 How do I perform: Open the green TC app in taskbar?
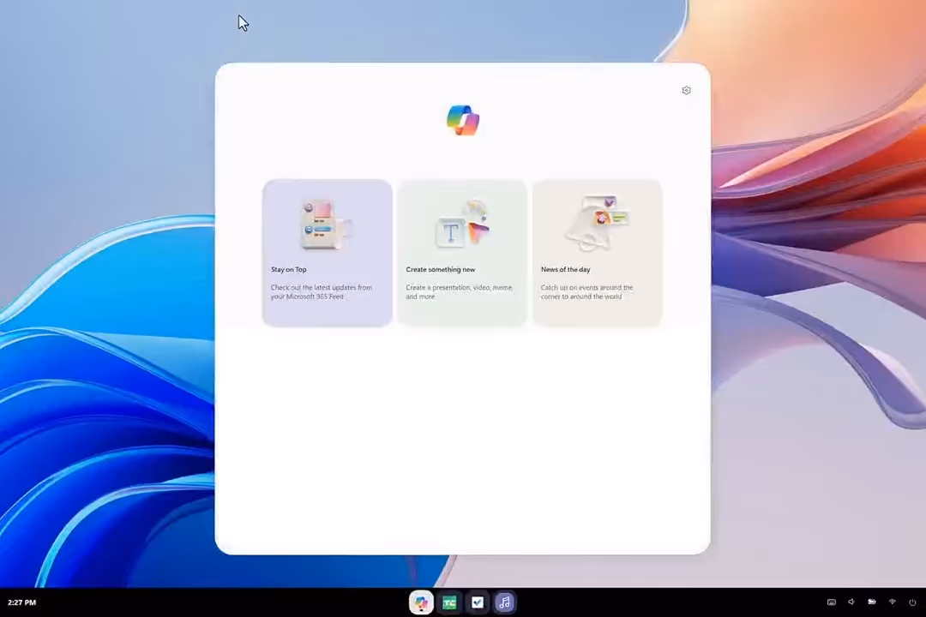[x=449, y=602]
